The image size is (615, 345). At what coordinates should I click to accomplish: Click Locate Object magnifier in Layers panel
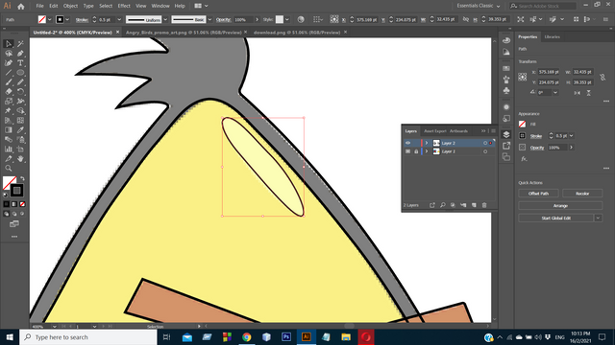coord(442,205)
